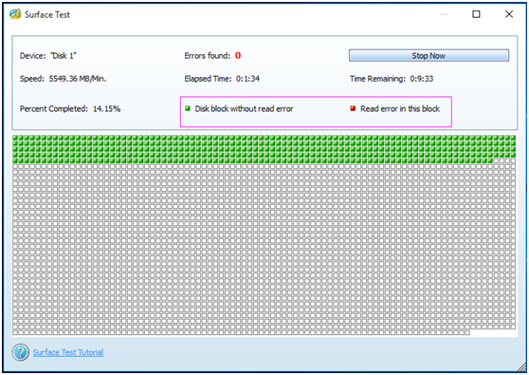Click the 'Read error in this block' label
The image size is (529, 375).
[x=400, y=109]
